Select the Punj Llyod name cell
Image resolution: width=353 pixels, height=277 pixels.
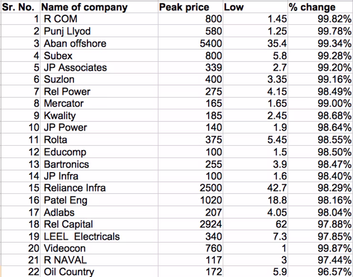pos(99,31)
